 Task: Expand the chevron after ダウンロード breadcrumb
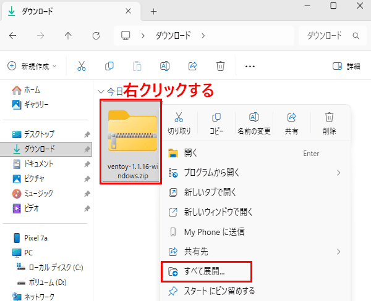click(203, 36)
